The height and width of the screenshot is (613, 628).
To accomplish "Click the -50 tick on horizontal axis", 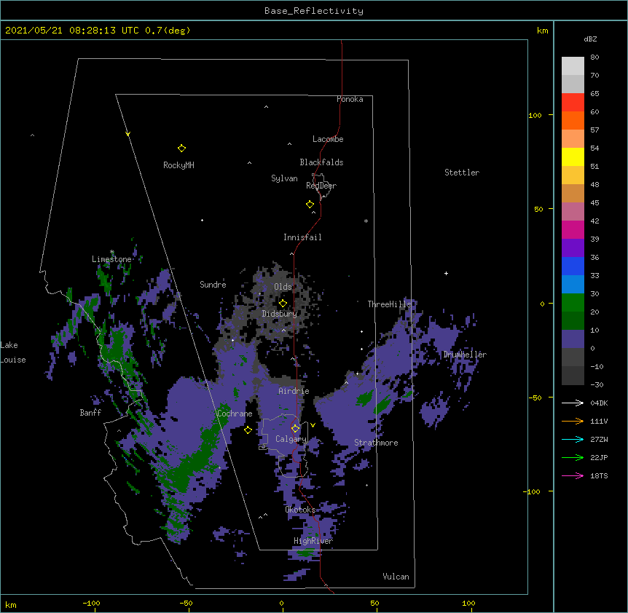I will pyautogui.click(x=186, y=603).
